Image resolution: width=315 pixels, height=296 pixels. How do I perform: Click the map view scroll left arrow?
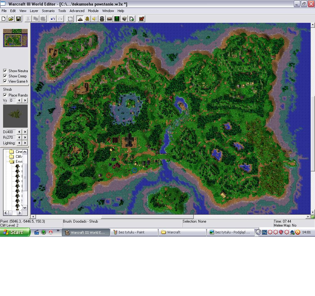pyautogui.click(x=33, y=217)
